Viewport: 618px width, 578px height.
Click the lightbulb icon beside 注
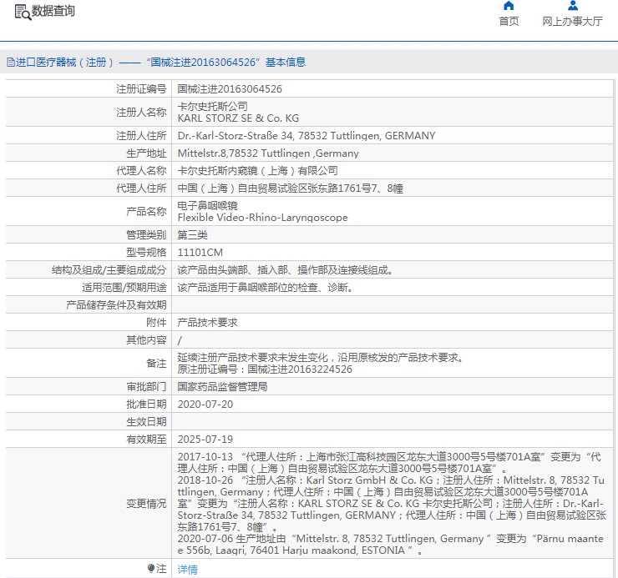pyautogui.click(x=151, y=568)
